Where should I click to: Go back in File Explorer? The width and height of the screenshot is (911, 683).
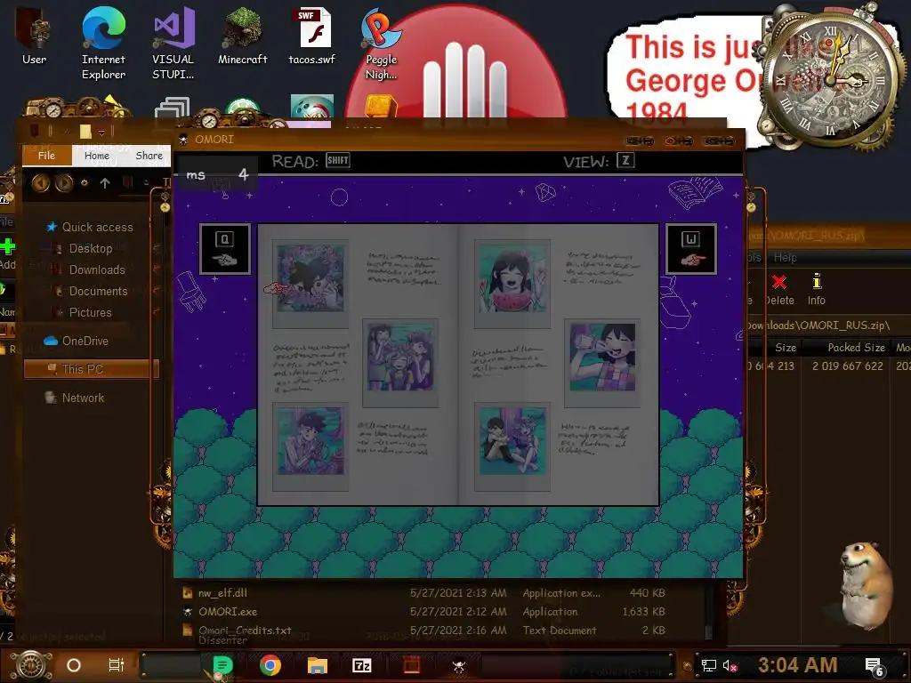40,183
